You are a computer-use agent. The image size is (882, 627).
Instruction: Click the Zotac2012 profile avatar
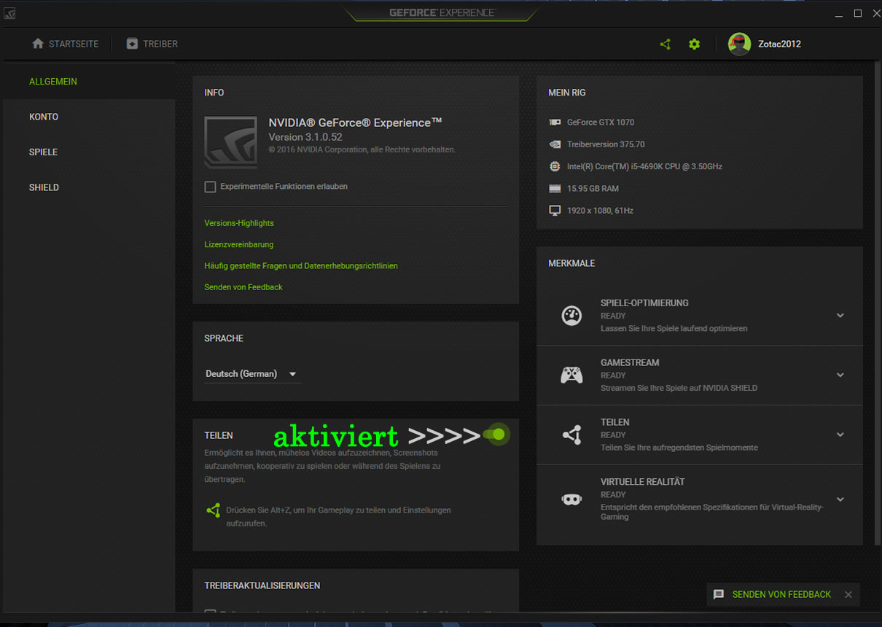point(739,44)
